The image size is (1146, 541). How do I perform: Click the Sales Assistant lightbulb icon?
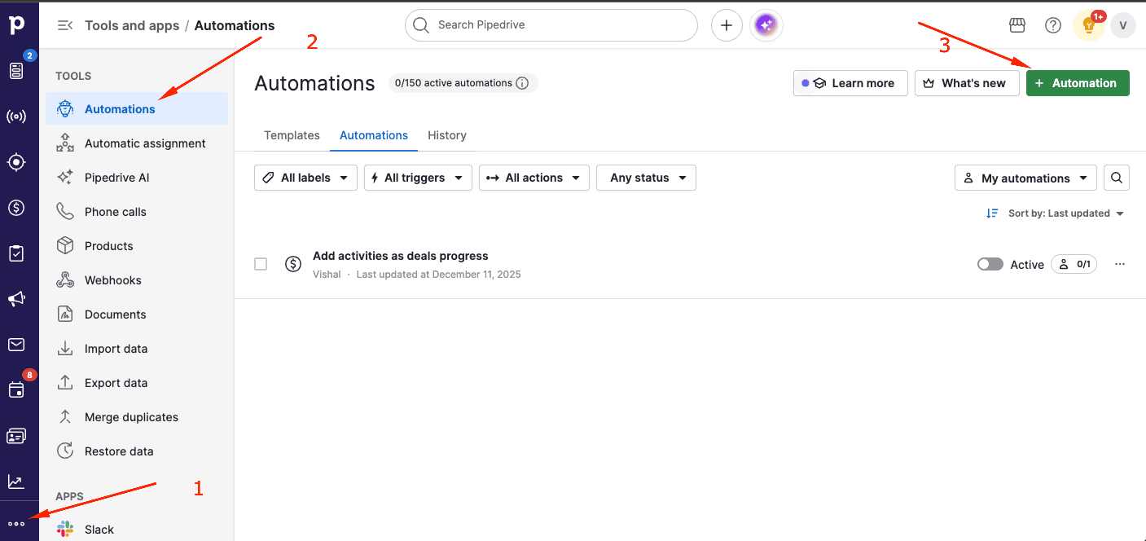click(x=1088, y=26)
